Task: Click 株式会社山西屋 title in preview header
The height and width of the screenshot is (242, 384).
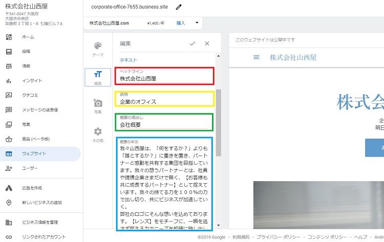Action: 293,57
